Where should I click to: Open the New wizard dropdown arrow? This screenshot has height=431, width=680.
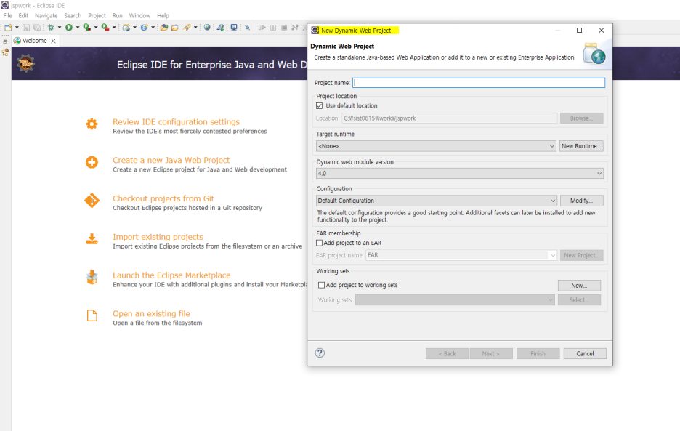[x=17, y=28]
